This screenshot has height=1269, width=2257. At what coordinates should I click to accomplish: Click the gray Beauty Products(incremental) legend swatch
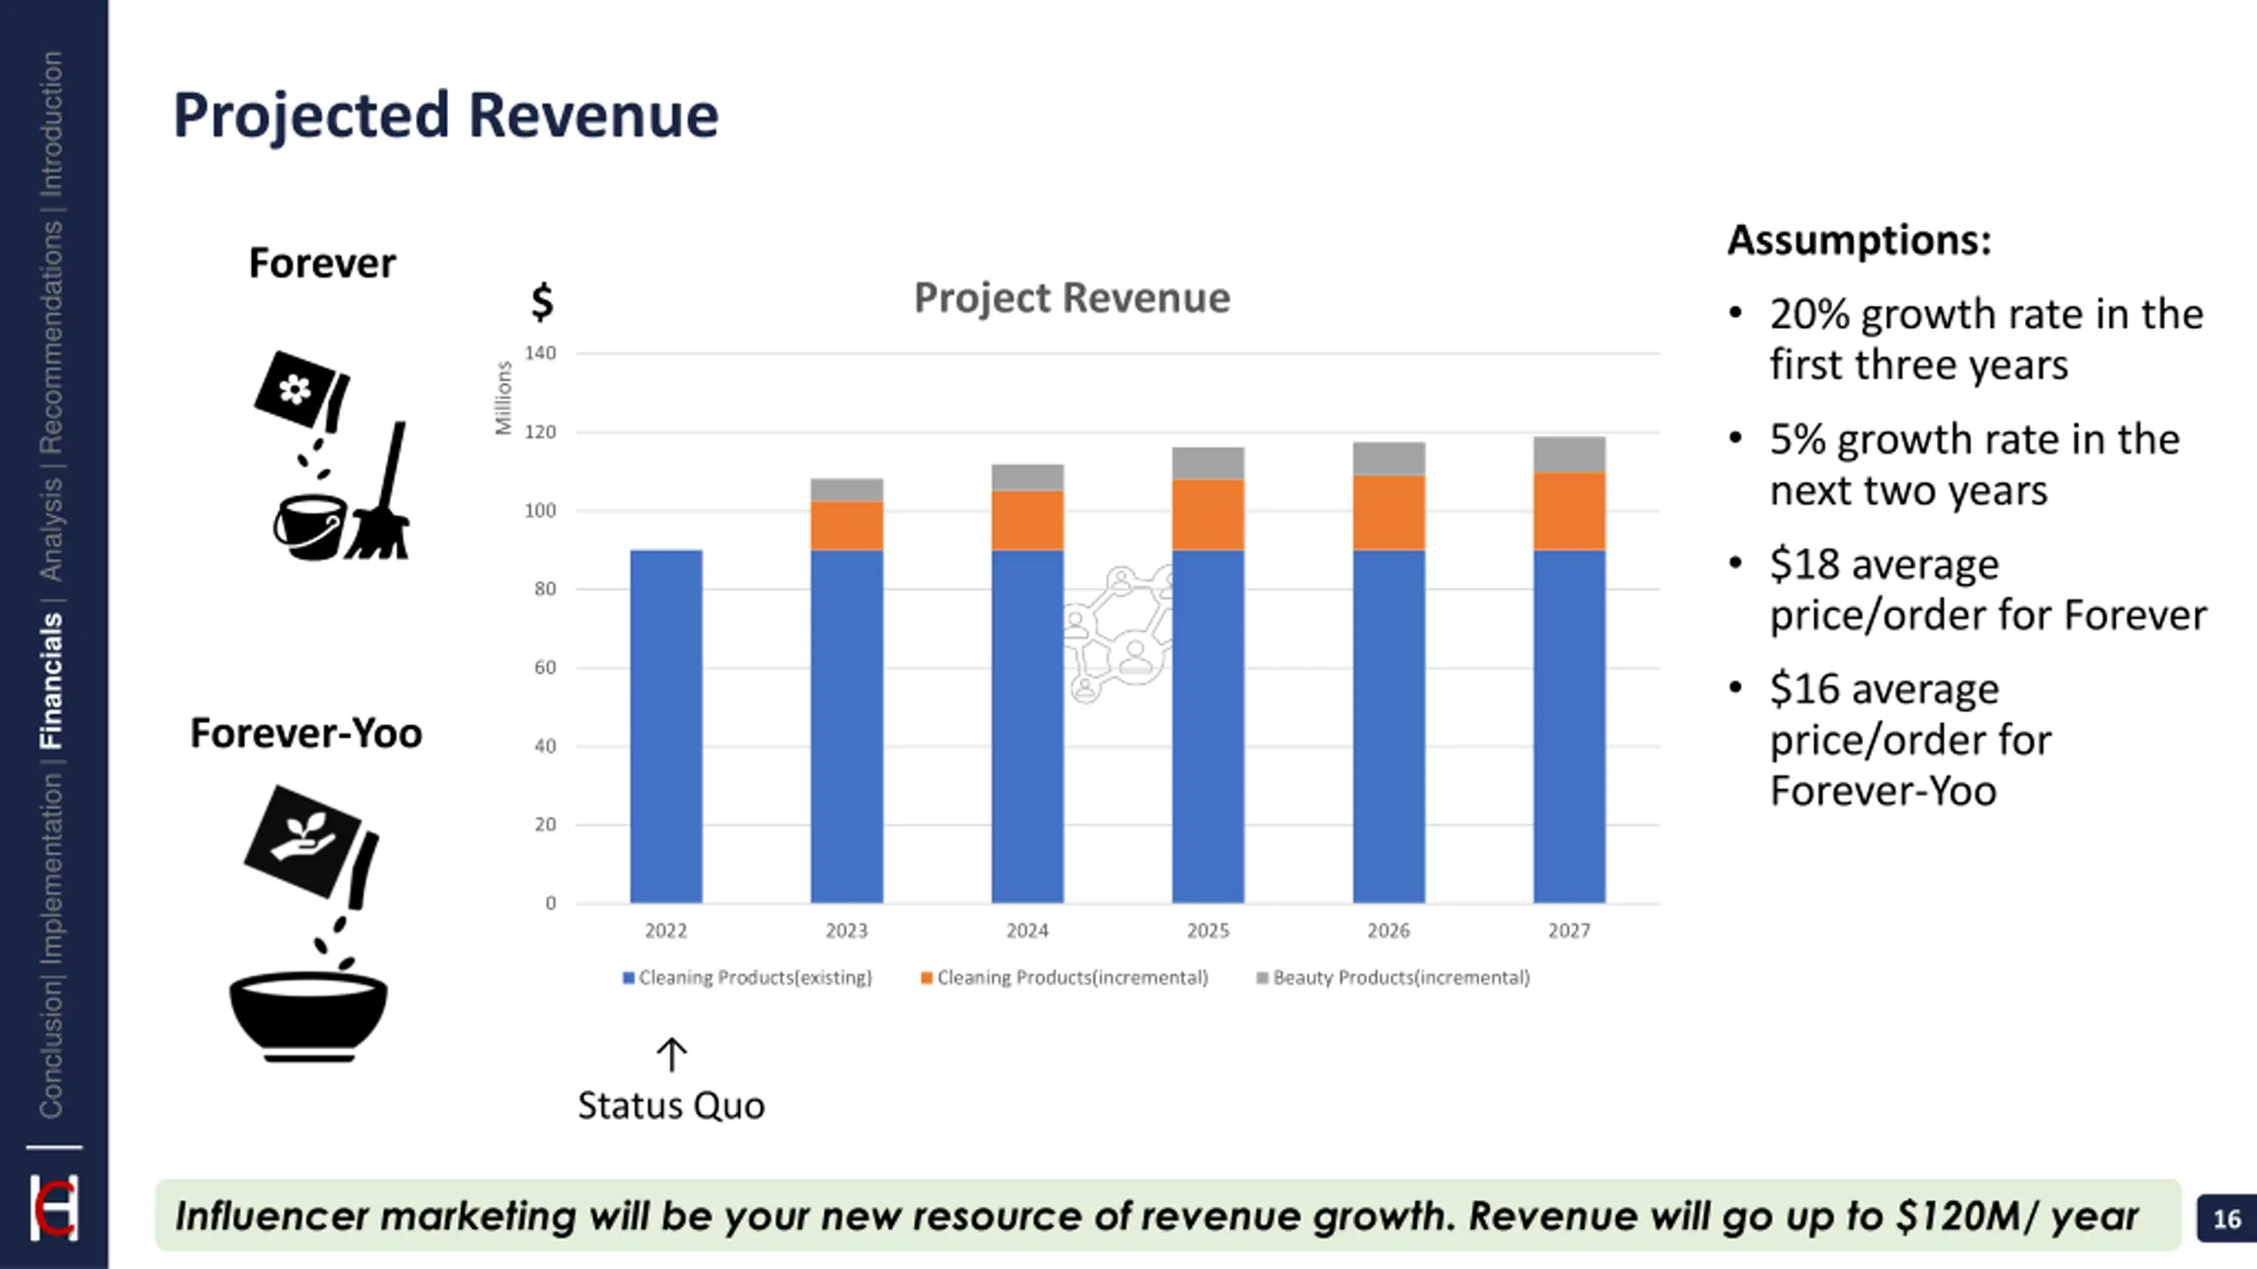pyautogui.click(x=1262, y=978)
